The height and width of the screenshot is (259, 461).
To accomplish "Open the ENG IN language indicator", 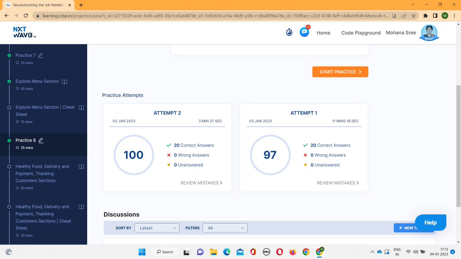I will (x=397, y=252).
